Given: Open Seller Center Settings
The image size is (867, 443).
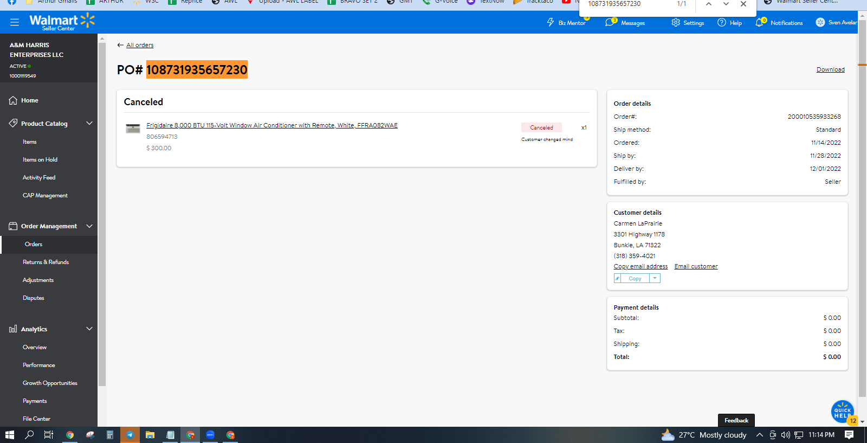Looking at the screenshot, I should pyautogui.click(x=688, y=23).
